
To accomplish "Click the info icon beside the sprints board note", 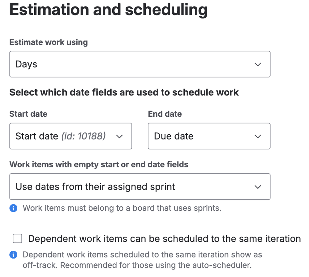I will [13, 208].
